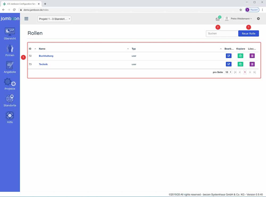Image resolution: width=266 pixels, height=197 pixels.
Task: Click the Neue Rolle button
Action: pos(248,33)
